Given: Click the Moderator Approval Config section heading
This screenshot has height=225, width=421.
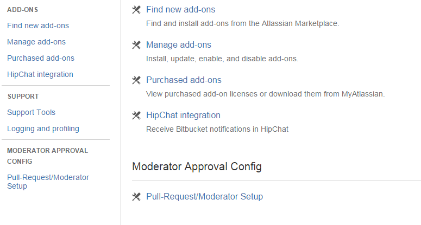Looking at the screenshot, I should pyautogui.click(x=197, y=166).
